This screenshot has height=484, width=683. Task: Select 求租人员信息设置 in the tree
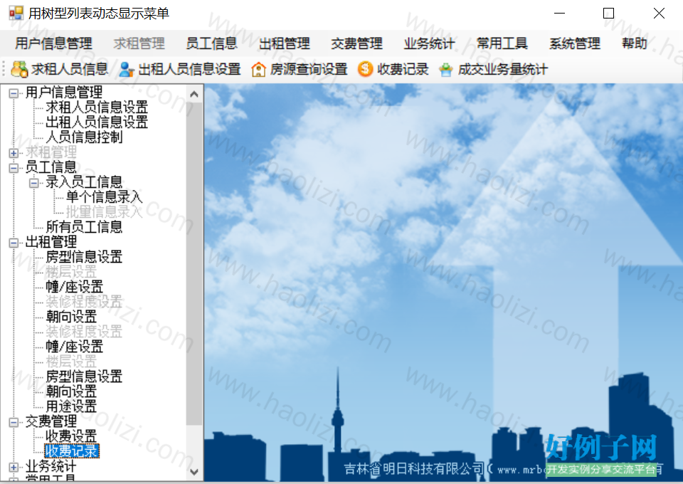click(97, 107)
